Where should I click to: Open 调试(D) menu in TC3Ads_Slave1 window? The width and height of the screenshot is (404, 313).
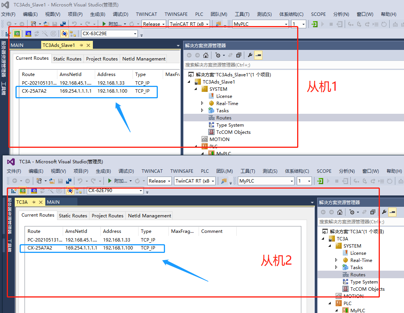point(120,14)
